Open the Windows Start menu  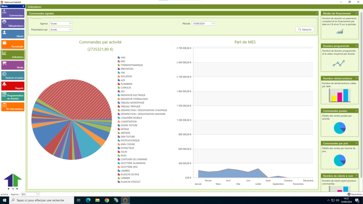click(x=4, y=200)
